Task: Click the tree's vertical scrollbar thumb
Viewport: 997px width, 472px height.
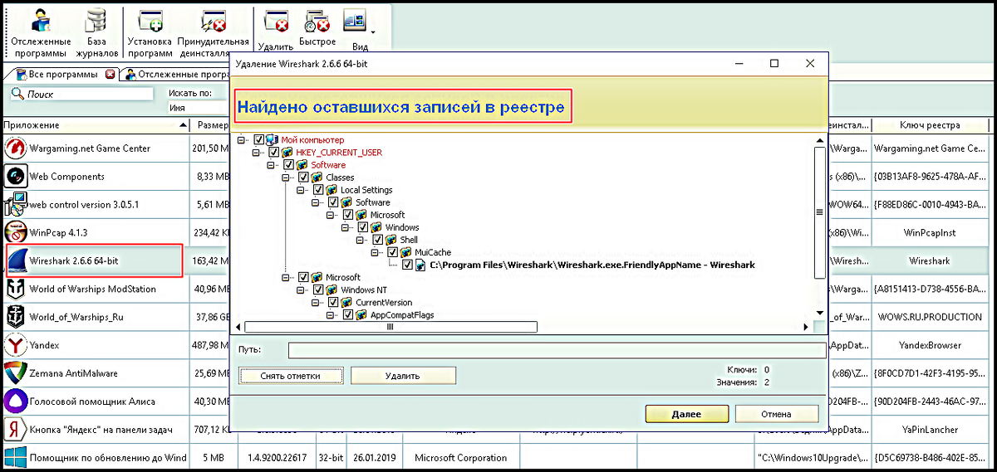Action: (820, 212)
